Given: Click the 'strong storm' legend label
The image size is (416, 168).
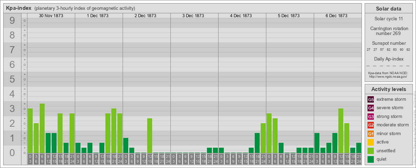Looking at the screenshot, I should 389,117.
